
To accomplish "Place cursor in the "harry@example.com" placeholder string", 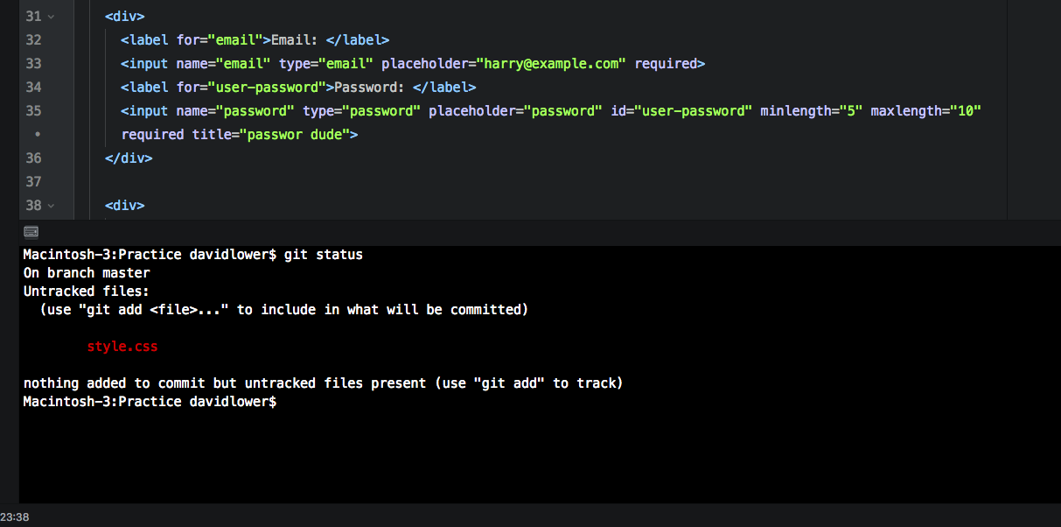I will pos(551,64).
